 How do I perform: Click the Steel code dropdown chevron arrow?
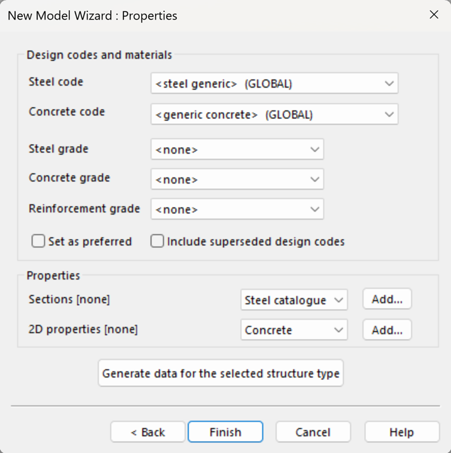click(389, 84)
